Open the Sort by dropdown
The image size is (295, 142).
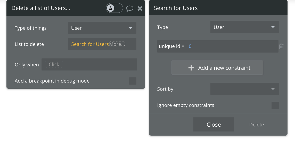click(x=244, y=89)
